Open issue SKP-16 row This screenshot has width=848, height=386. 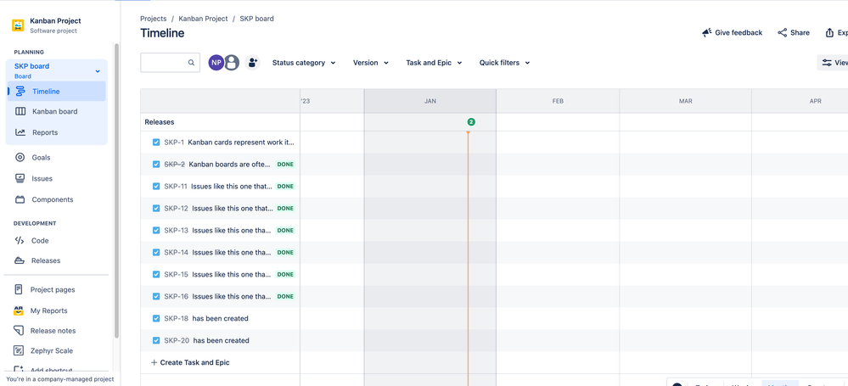click(220, 296)
